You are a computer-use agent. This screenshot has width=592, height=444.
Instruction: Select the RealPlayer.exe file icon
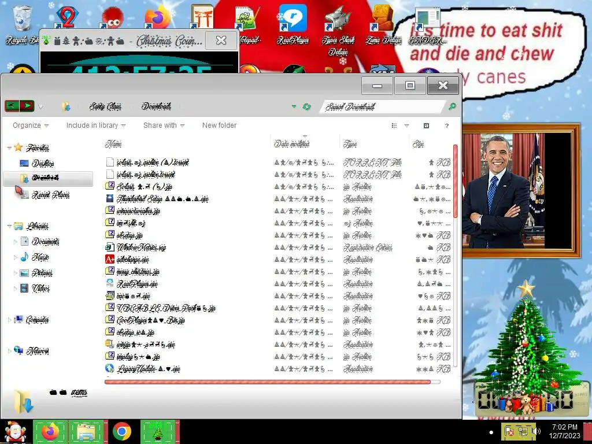point(109,283)
